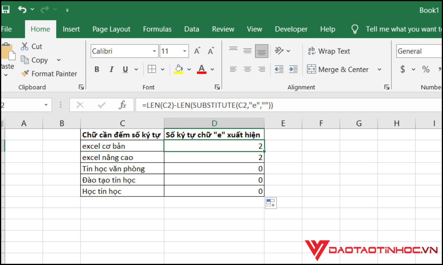443x265 pixels.
Task: Open the Alignment dialog launcher
Action: pos(387,87)
